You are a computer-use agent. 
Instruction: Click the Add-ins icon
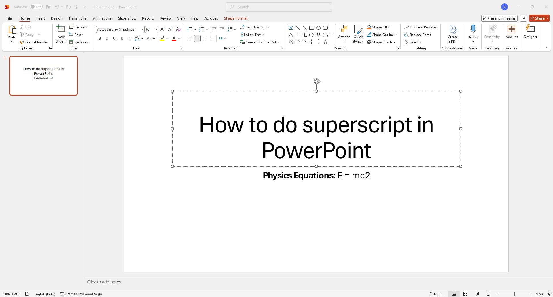[x=512, y=29]
